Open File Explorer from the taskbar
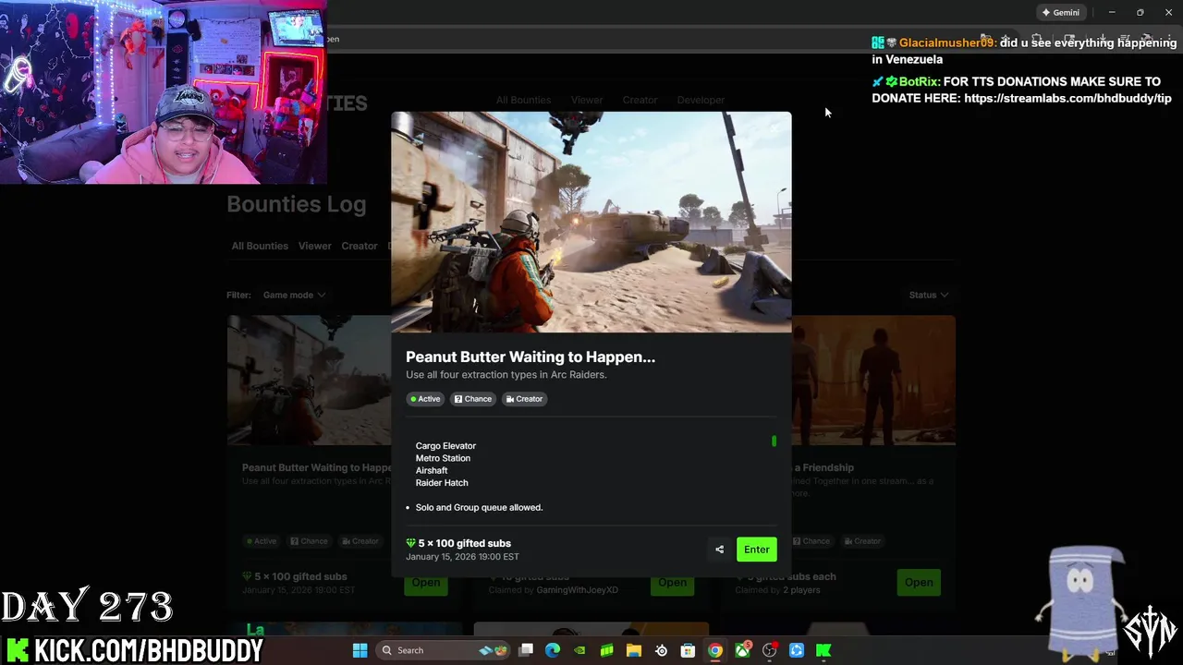This screenshot has width=1183, height=665. click(634, 650)
